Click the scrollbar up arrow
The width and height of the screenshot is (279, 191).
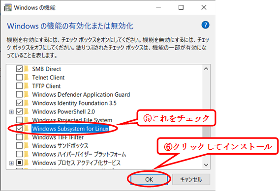coord(206,69)
